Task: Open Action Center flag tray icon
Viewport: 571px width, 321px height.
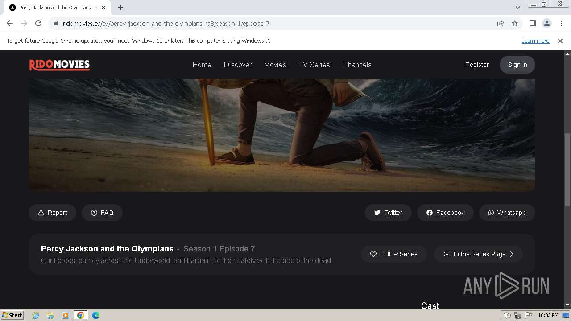Action: 529,315
